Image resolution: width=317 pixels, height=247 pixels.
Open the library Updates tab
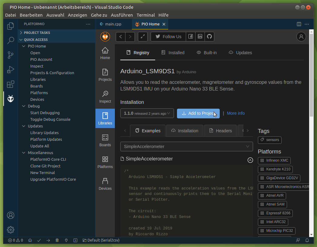240,53
